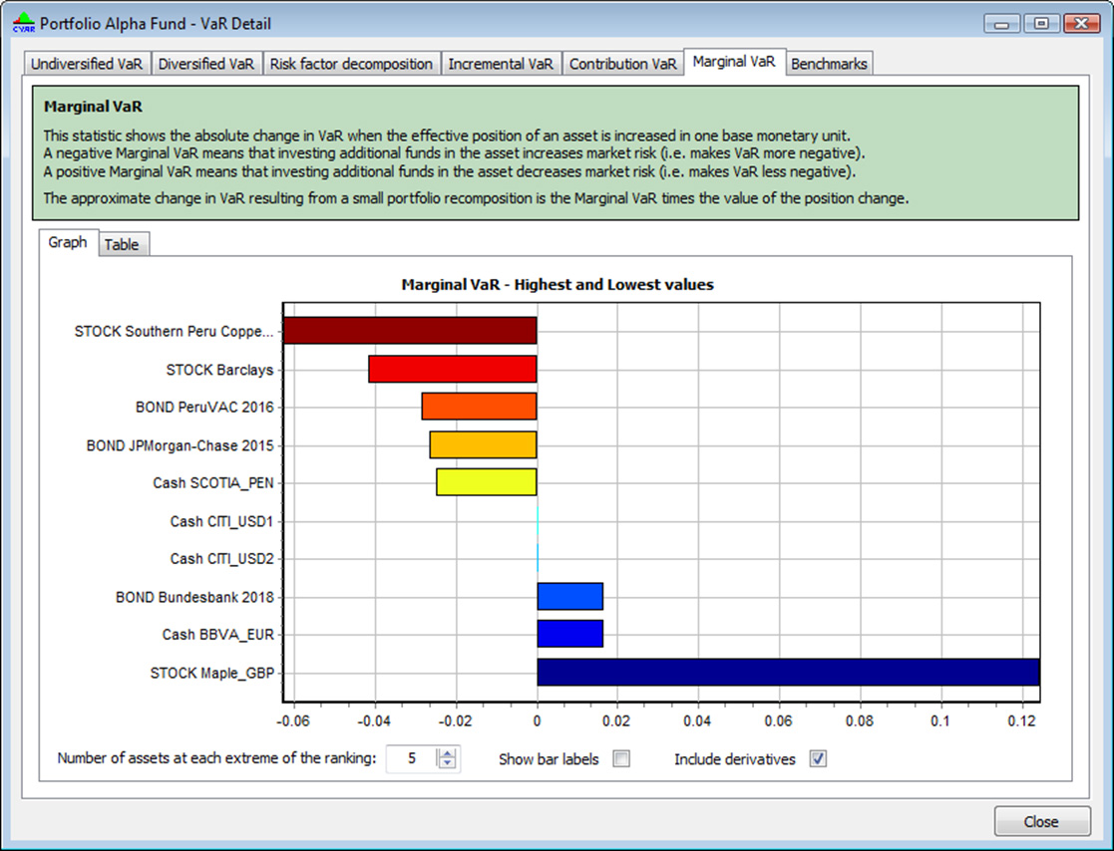Click the navy STOCK Maple_GBP bar
The image size is (1114, 851).
click(788, 673)
